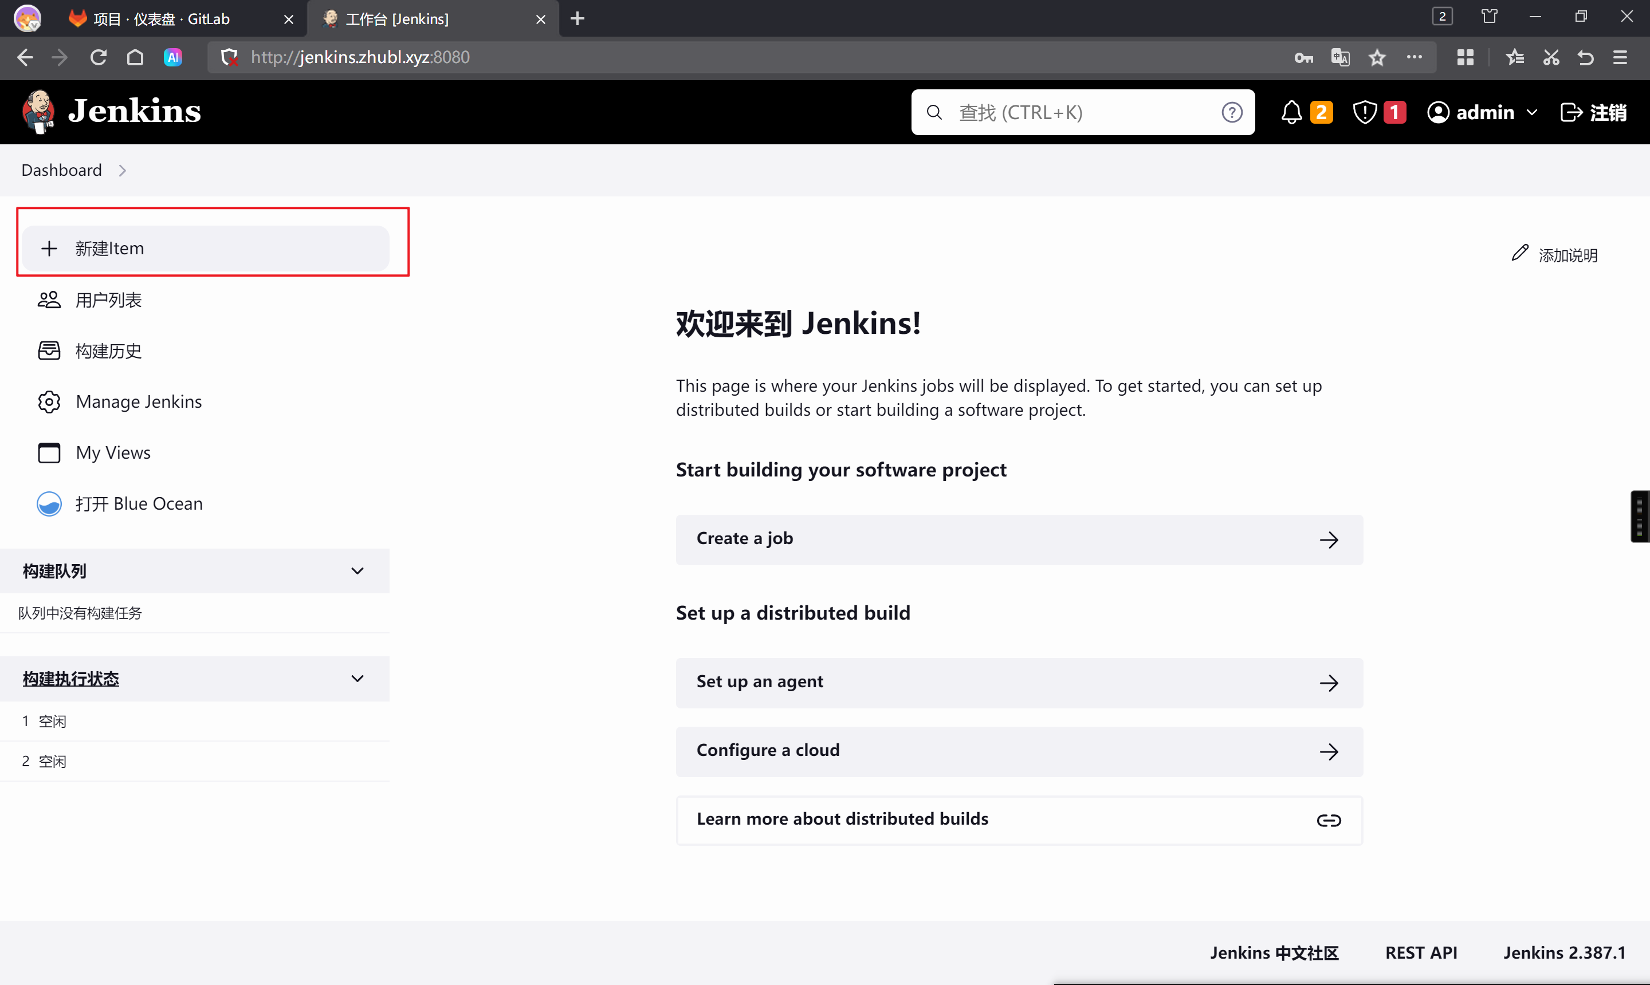Open Blue Ocean from sidebar
The height and width of the screenshot is (985, 1650).
[x=138, y=504]
